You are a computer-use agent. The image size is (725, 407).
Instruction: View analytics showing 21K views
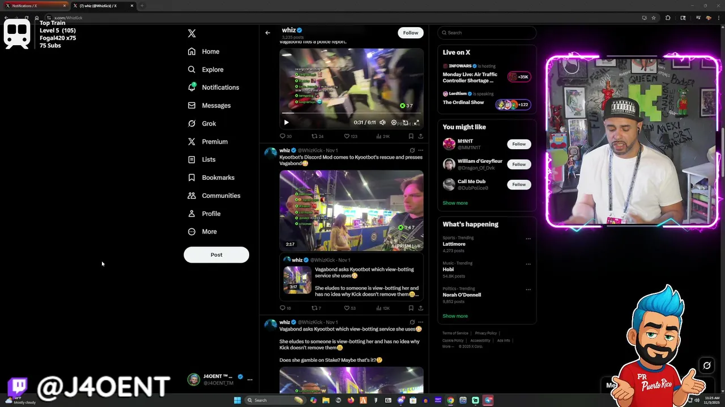click(382, 136)
